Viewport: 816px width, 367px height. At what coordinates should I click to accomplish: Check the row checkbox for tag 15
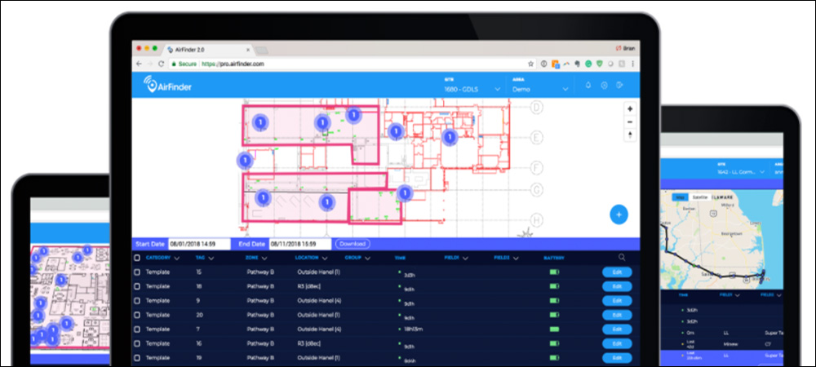coord(137,272)
